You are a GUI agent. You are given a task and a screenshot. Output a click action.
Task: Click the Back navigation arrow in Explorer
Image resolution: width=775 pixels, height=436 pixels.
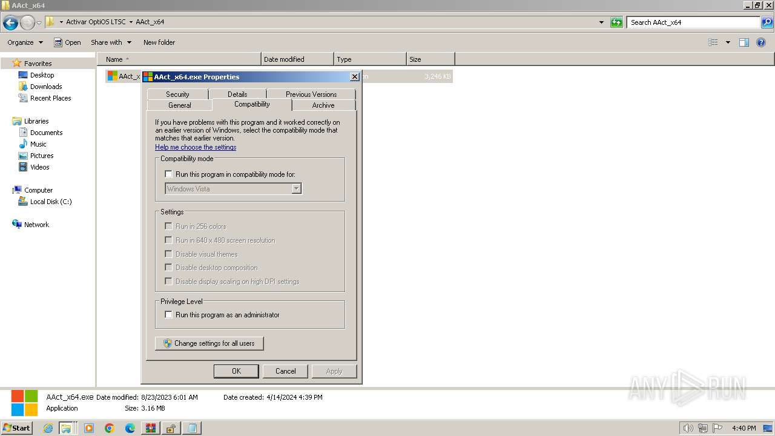point(10,22)
